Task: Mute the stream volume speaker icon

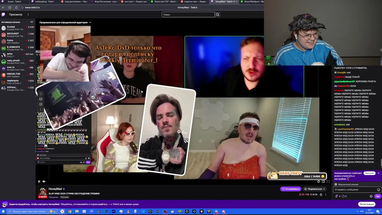Action: (44, 181)
